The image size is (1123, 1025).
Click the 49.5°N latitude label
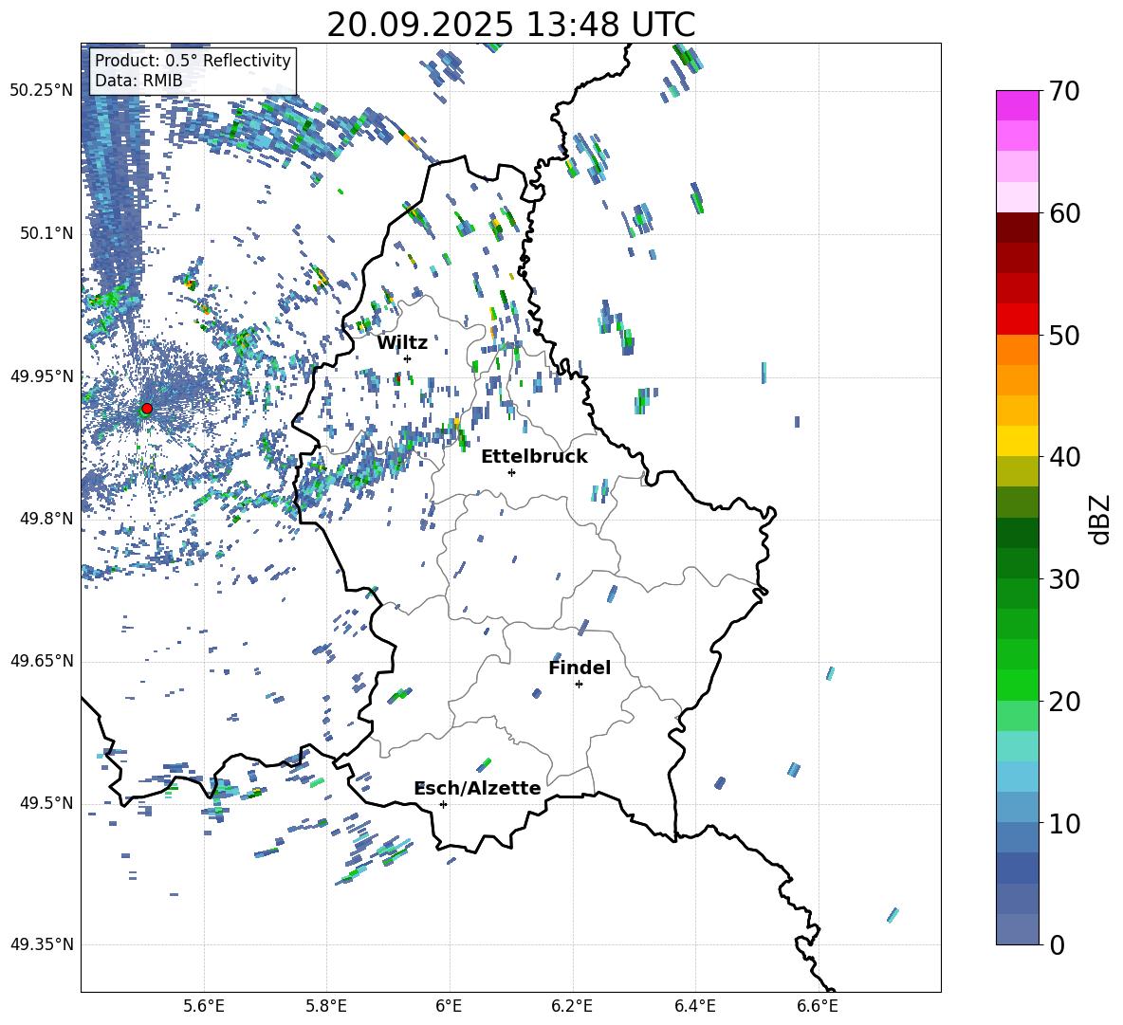(x=46, y=803)
